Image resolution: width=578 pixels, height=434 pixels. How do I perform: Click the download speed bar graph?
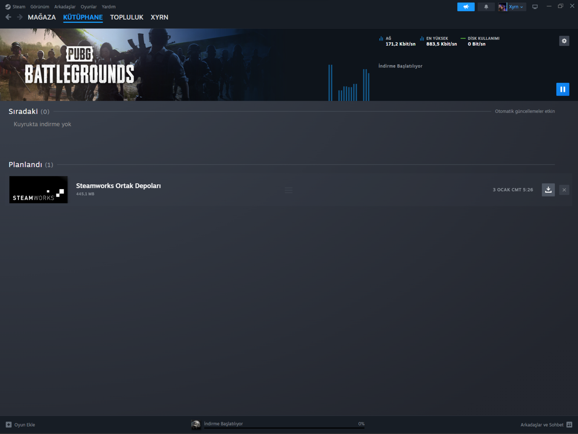[349, 83]
